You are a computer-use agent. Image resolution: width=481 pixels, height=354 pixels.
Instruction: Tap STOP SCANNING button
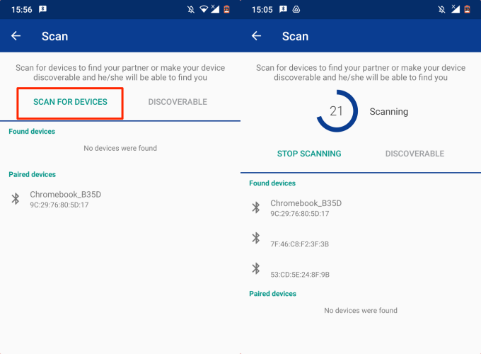point(309,154)
